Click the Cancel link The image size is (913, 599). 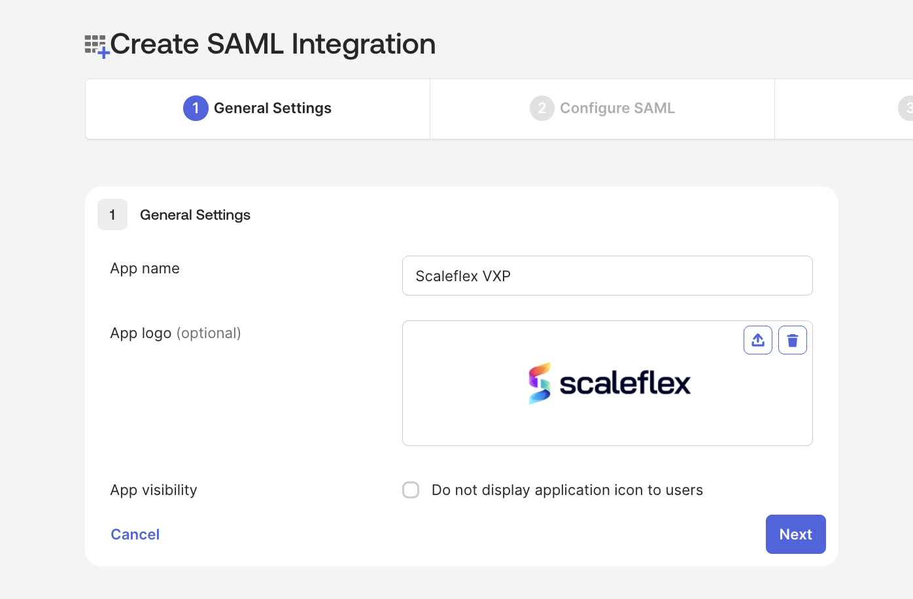[135, 534]
